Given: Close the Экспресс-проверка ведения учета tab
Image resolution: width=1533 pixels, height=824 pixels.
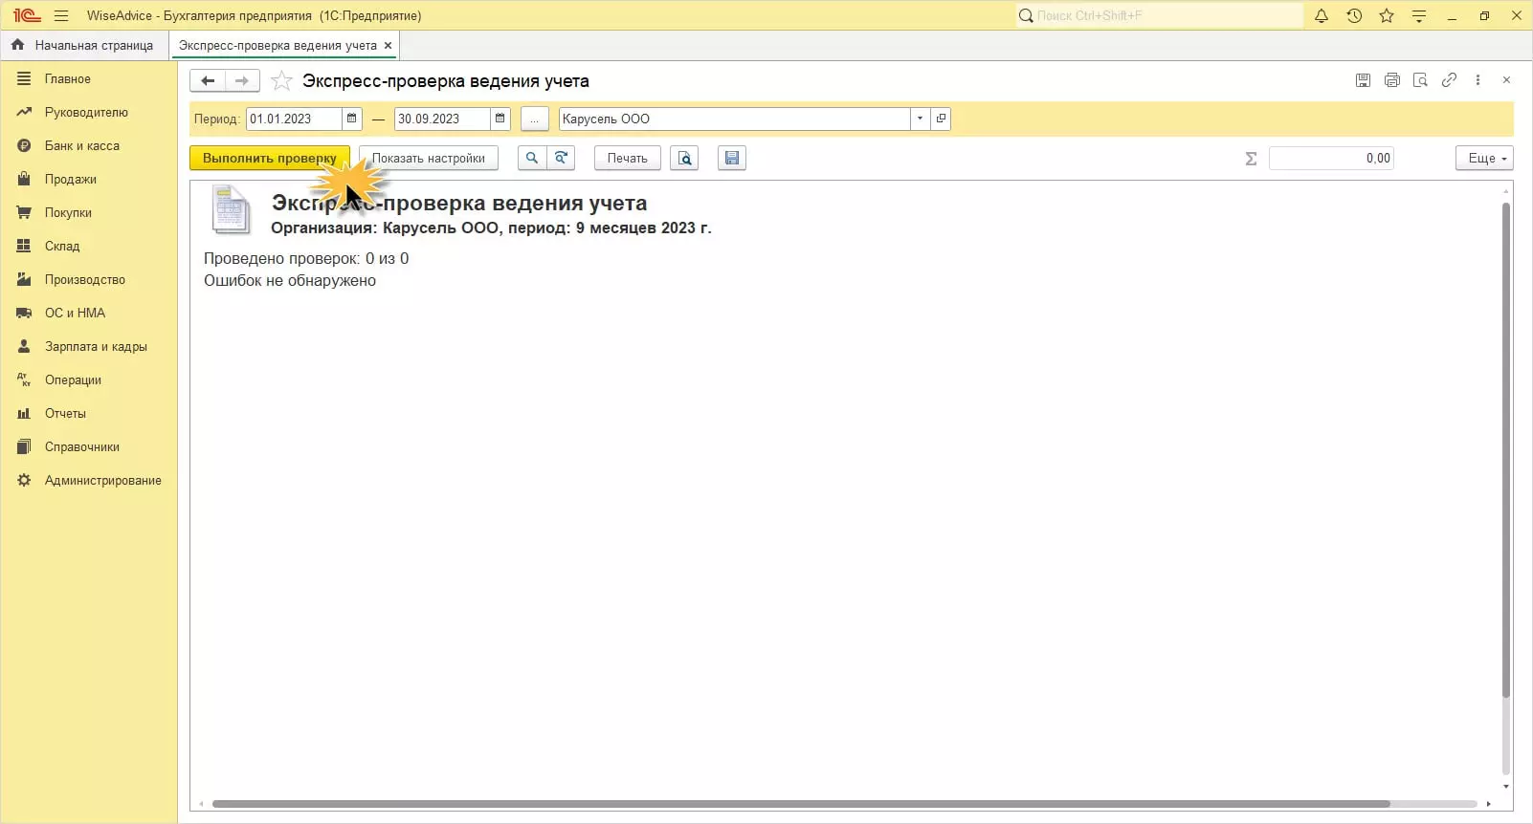Looking at the screenshot, I should coord(388,45).
